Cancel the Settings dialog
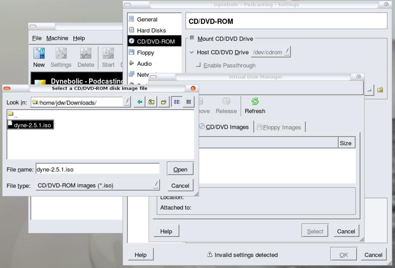 (x=373, y=255)
